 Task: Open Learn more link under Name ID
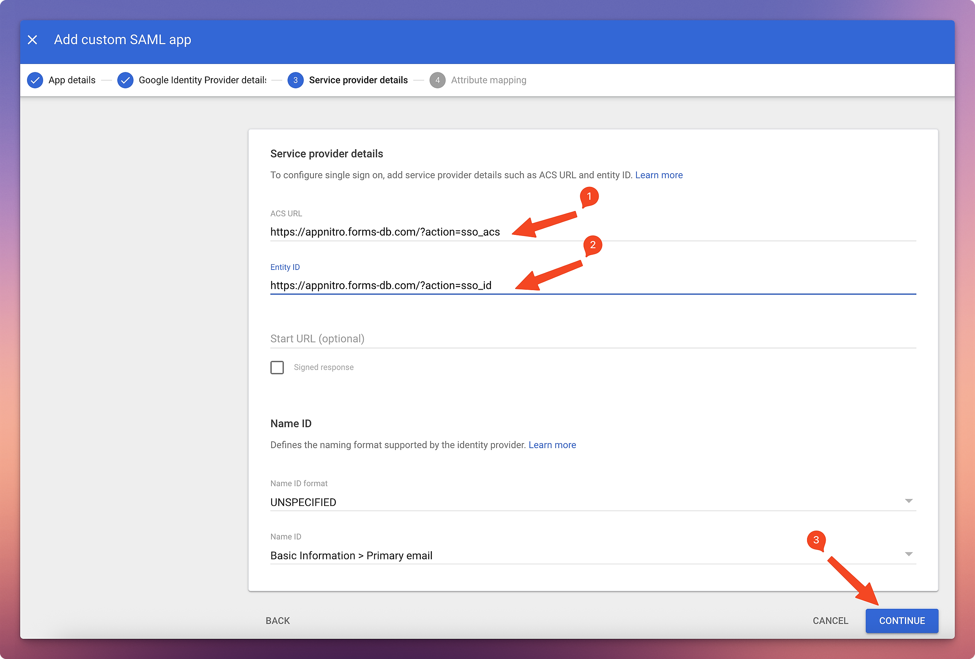(552, 445)
